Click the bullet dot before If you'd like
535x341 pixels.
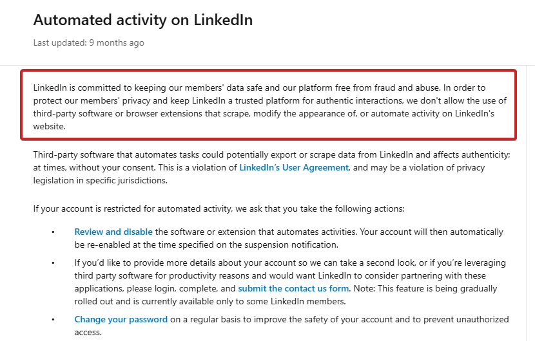click(53, 263)
